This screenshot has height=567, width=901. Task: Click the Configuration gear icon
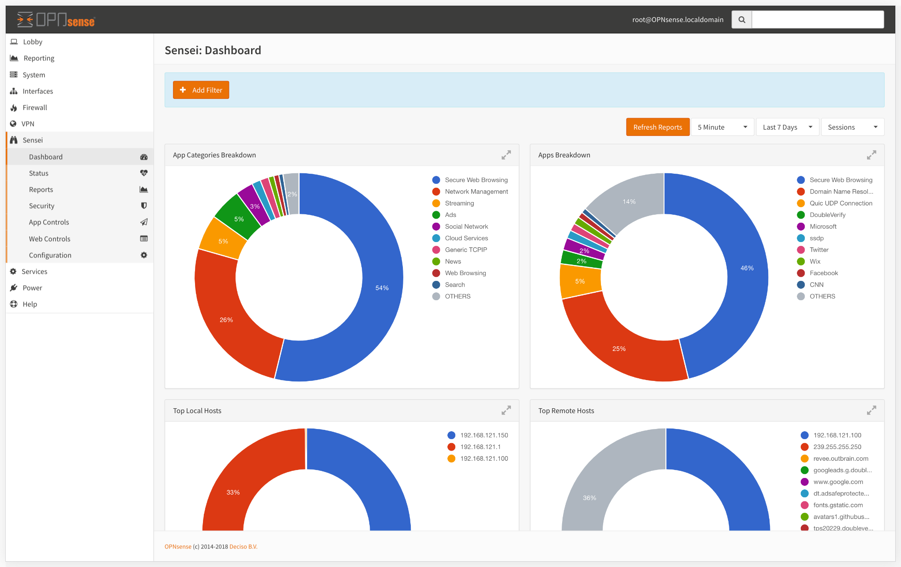[144, 255]
